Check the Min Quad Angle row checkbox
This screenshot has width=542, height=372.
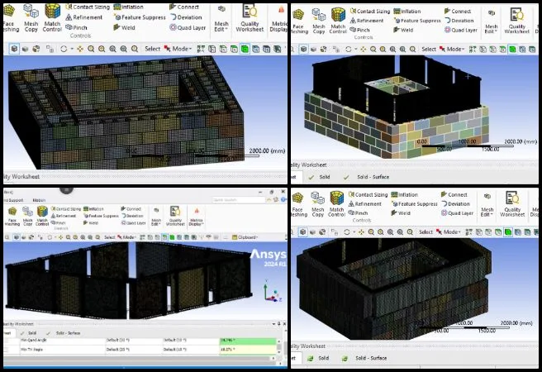7,341
